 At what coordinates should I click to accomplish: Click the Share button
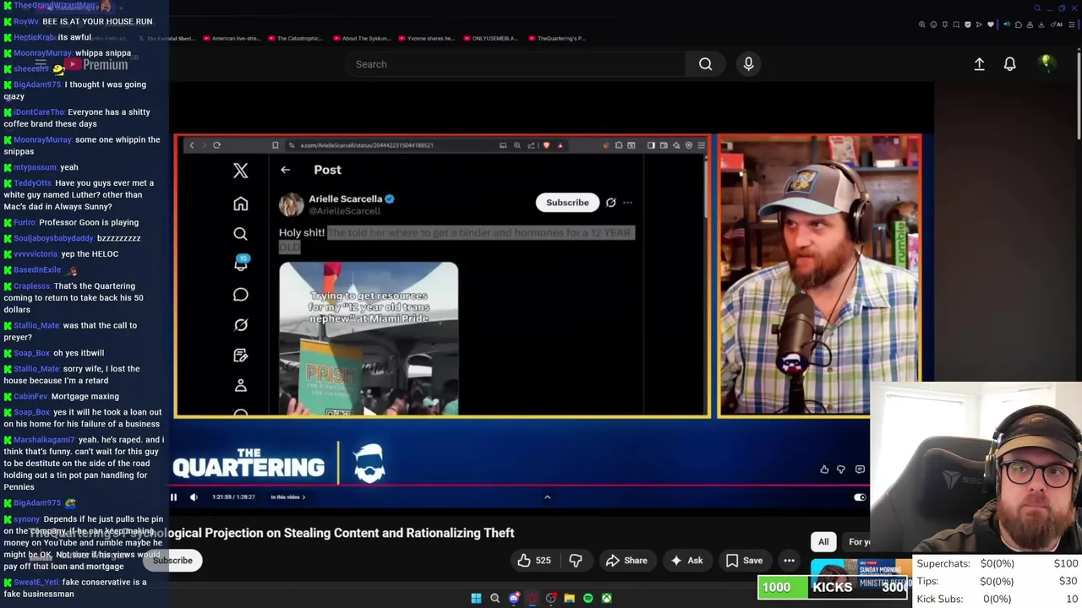click(x=626, y=560)
